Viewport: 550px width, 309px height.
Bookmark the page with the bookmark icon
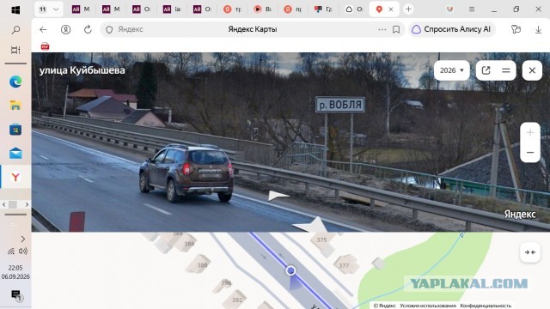(396, 29)
